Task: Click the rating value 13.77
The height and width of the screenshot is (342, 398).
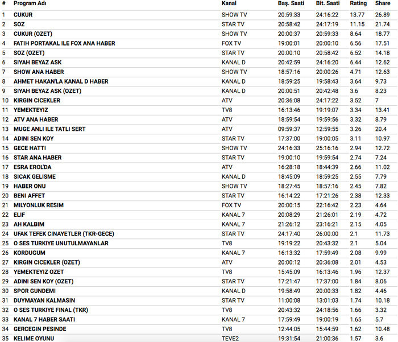Action: [357, 15]
